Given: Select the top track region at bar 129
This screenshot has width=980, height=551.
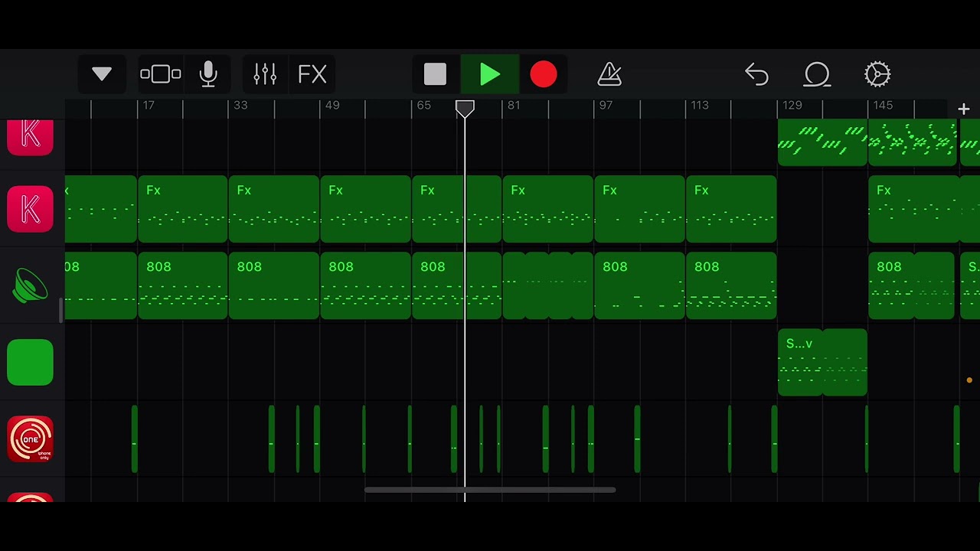Looking at the screenshot, I should (822, 142).
